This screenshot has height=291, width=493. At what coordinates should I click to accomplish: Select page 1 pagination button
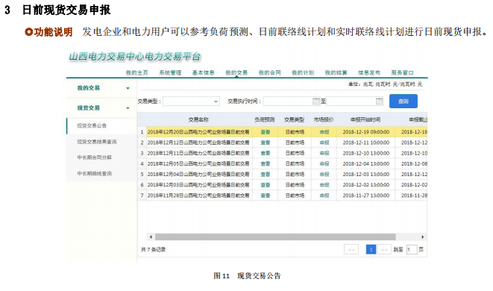(x=371, y=249)
